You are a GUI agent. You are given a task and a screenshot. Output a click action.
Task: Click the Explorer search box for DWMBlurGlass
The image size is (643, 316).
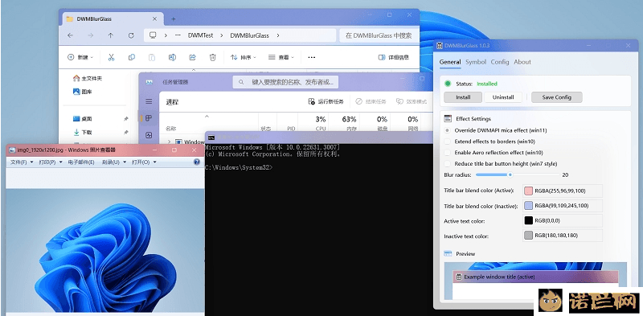379,35
